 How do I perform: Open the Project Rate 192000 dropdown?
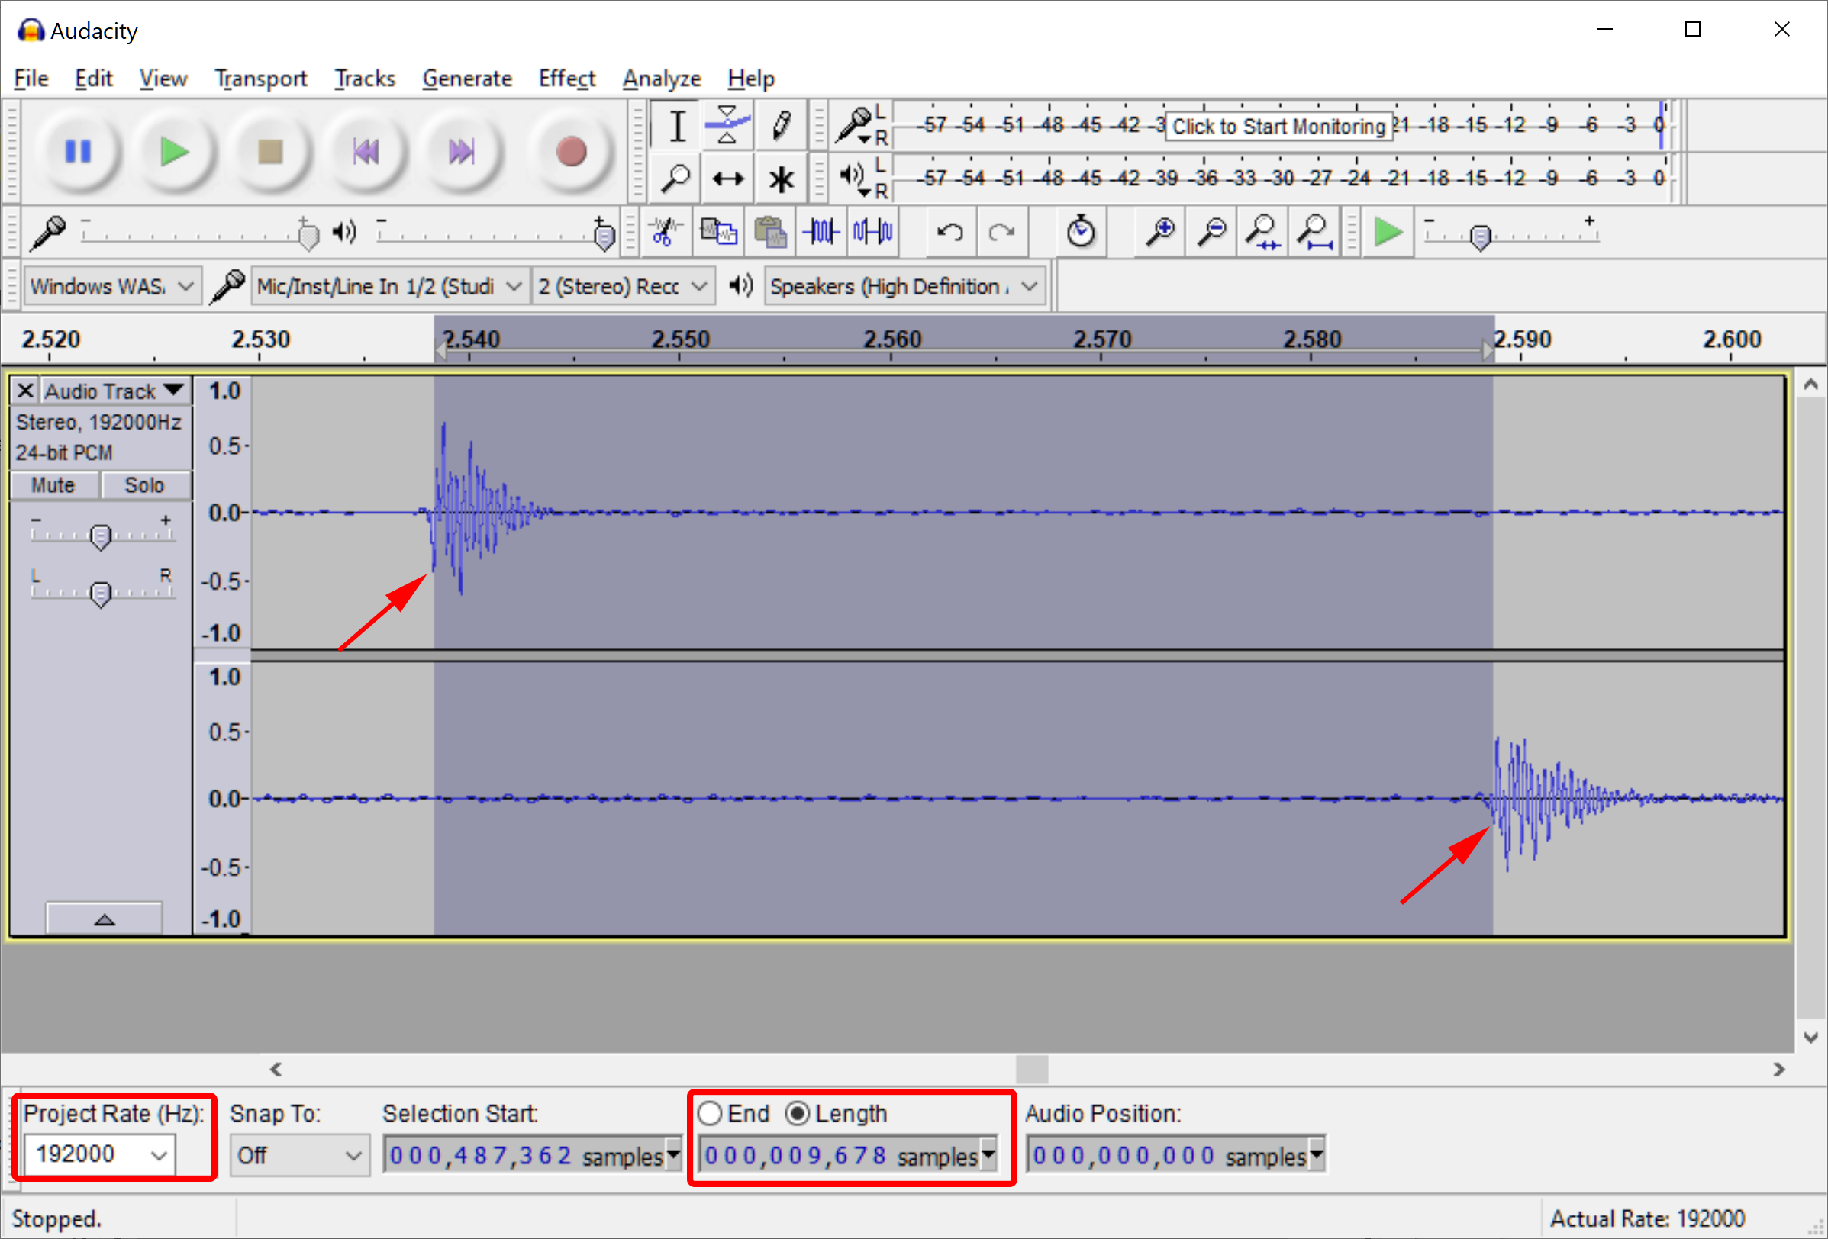tap(99, 1154)
